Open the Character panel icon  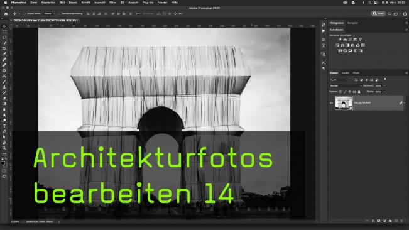324,63
